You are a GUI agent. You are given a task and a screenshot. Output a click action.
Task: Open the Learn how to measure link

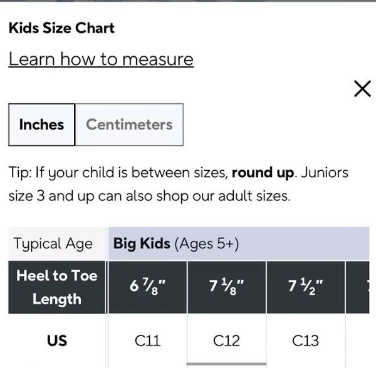[101, 59]
